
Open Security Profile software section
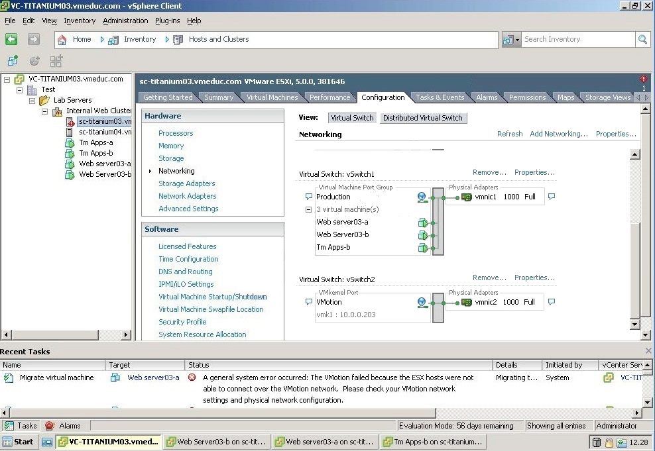coord(182,322)
